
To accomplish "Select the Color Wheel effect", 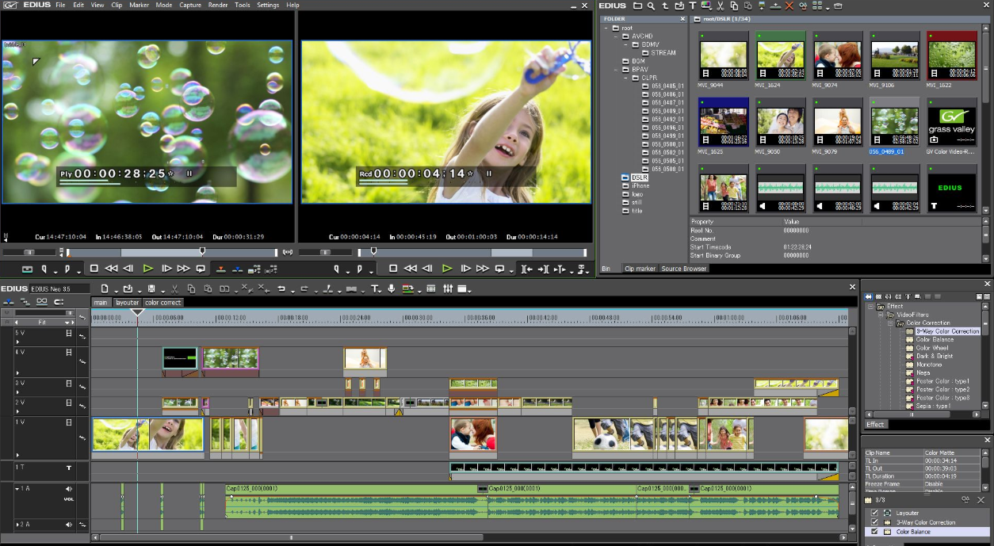I will pos(931,348).
